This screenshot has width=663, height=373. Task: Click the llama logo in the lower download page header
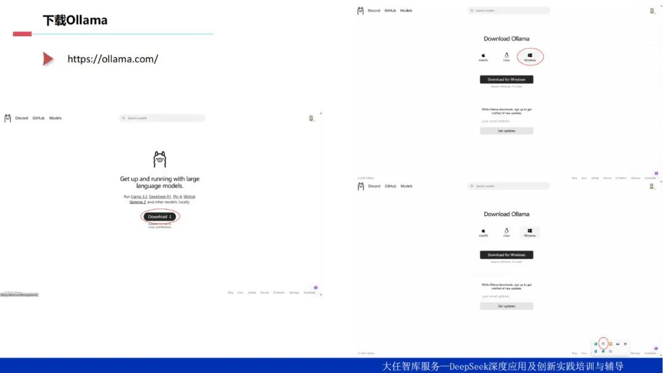pyautogui.click(x=361, y=186)
